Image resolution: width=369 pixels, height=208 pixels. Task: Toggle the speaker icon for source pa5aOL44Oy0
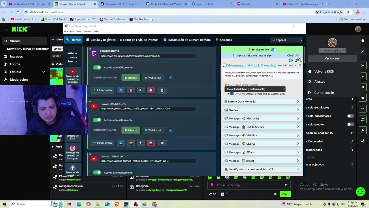(x=141, y=143)
